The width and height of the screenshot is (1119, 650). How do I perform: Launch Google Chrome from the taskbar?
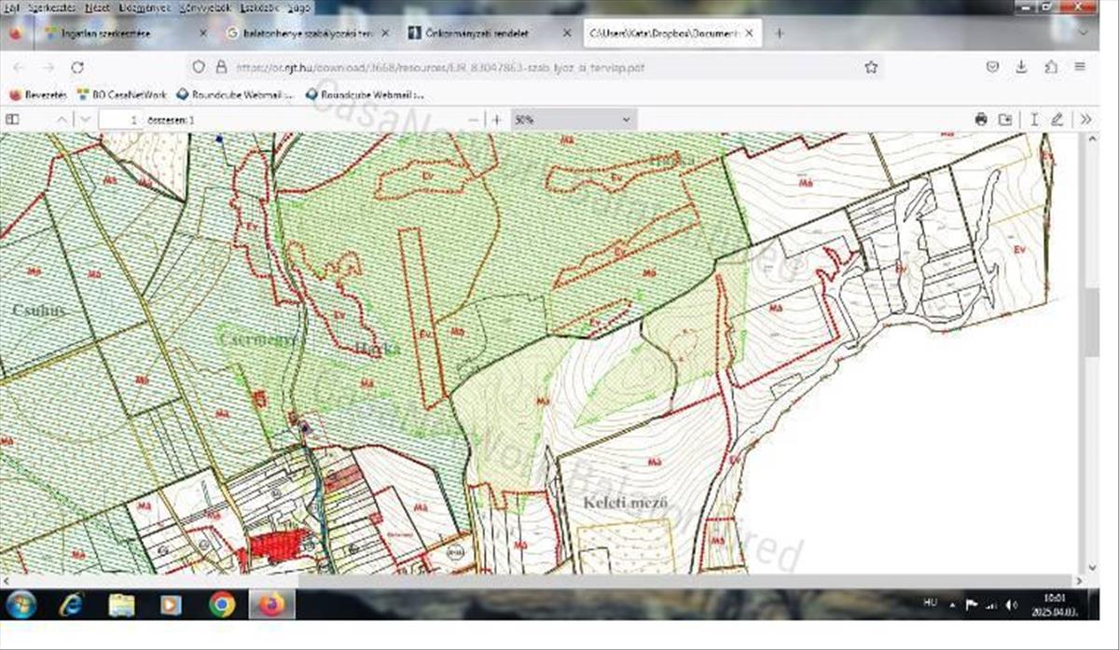[222, 604]
